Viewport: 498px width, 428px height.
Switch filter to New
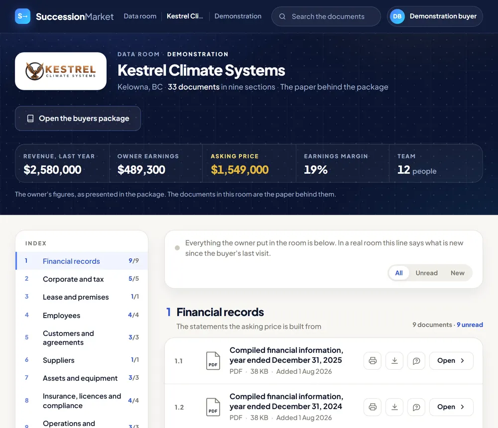[457, 273]
